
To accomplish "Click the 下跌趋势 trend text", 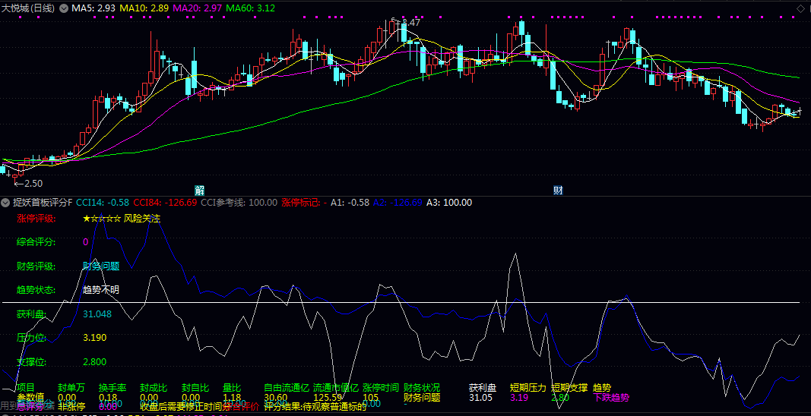I will [x=610, y=397].
